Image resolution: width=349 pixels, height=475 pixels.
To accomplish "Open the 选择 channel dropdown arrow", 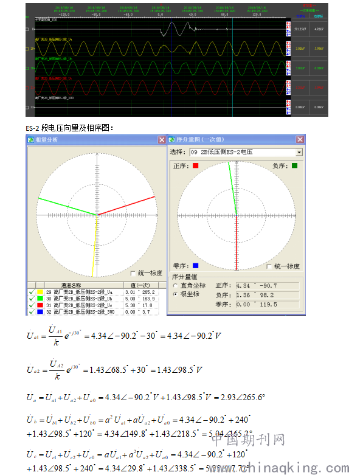I will pos(299,152).
